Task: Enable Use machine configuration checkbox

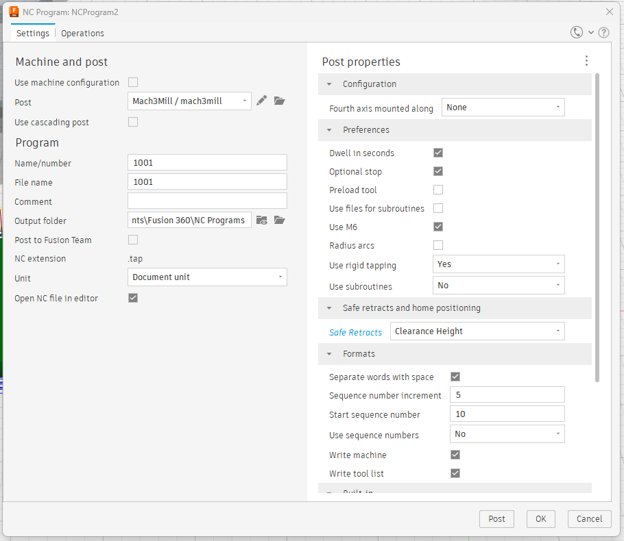Action: click(133, 82)
